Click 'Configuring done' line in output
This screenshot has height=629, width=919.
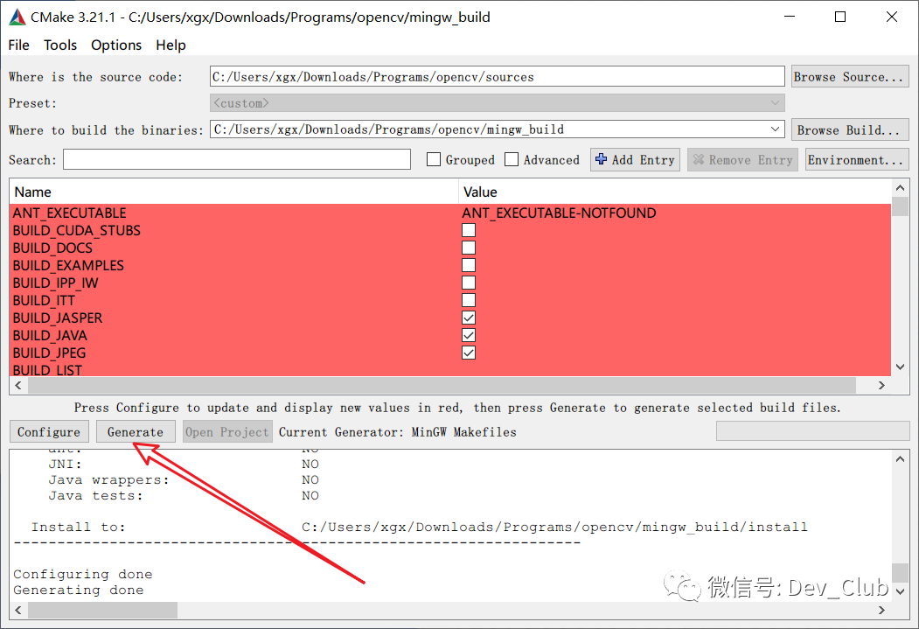83,574
